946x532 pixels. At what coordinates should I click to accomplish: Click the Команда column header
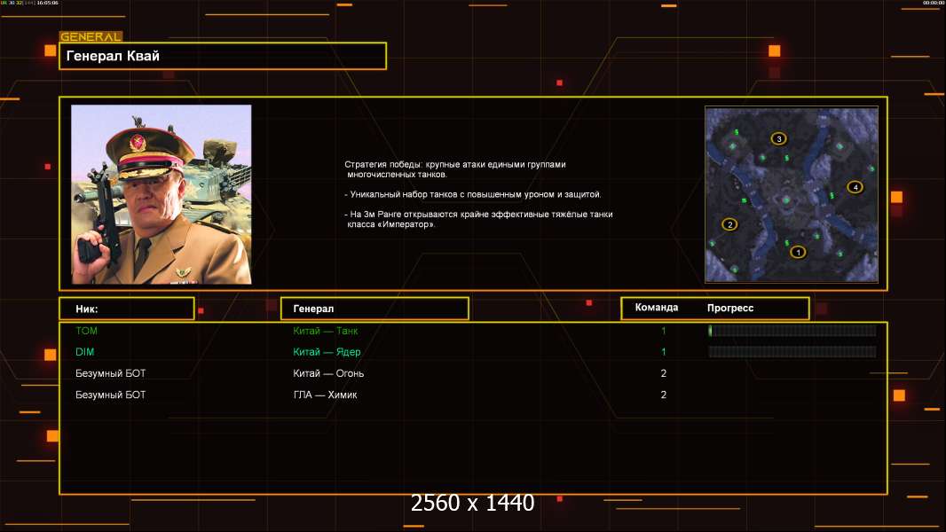coord(657,308)
